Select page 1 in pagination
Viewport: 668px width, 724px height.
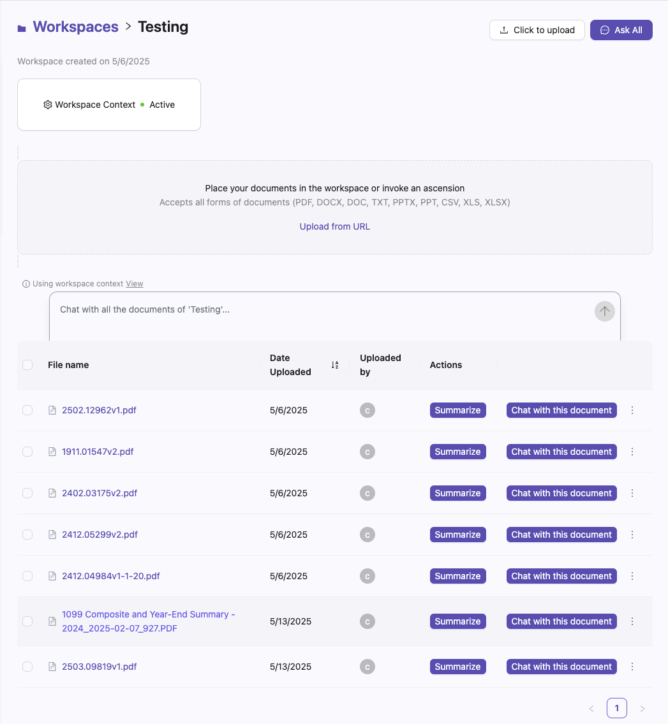[616, 708]
